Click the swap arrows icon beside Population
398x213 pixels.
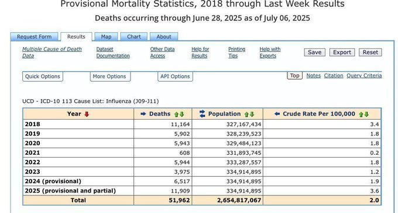click(203, 114)
